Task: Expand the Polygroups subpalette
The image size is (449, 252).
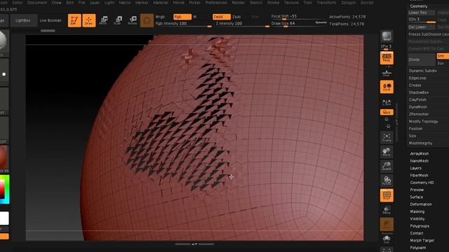Action: click(420, 226)
